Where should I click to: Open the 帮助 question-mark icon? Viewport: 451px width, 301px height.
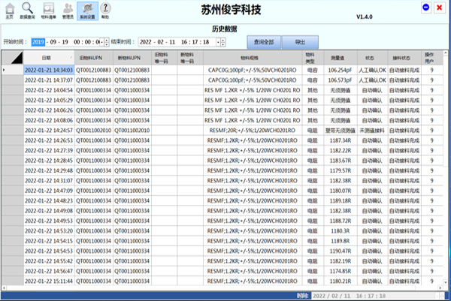click(x=105, y=11)
